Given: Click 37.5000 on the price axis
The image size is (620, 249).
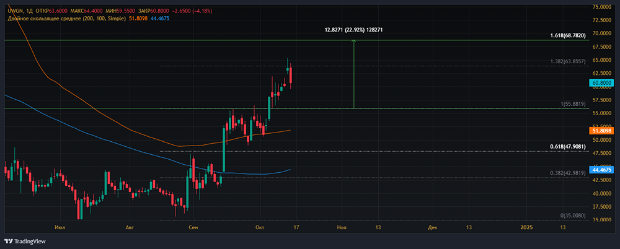Looking at the screenshot, I should (603, 207).
